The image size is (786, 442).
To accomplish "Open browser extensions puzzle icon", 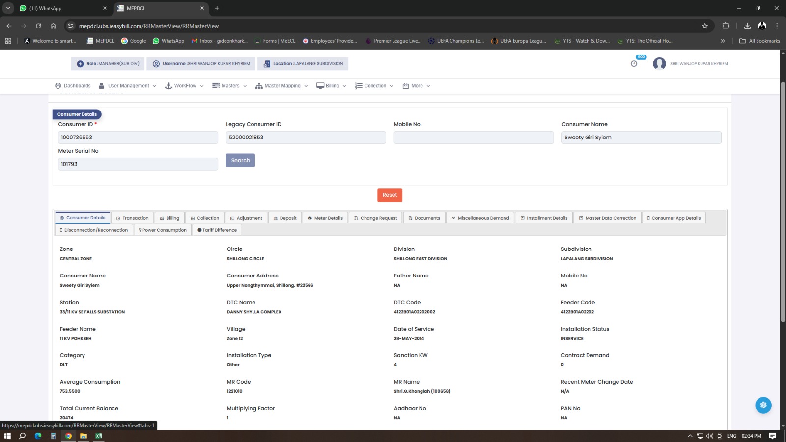I will [726, 26].
